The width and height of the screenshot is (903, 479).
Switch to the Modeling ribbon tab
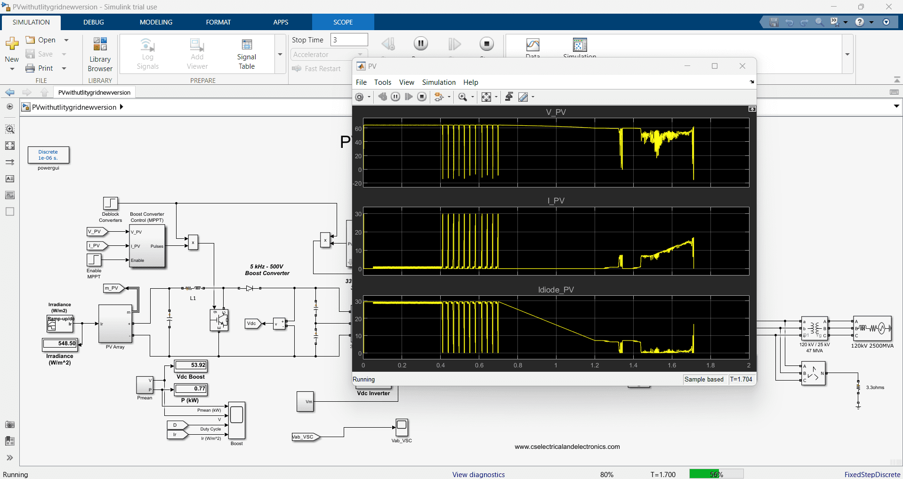tap(156, 22)
